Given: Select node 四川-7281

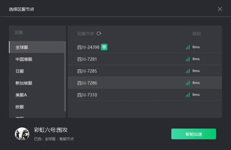Looking at the screenshot, I should tap(145, 59).
